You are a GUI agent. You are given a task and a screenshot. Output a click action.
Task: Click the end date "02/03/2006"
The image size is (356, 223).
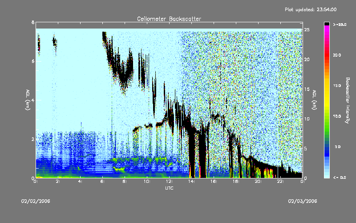(x=303, y=201)
